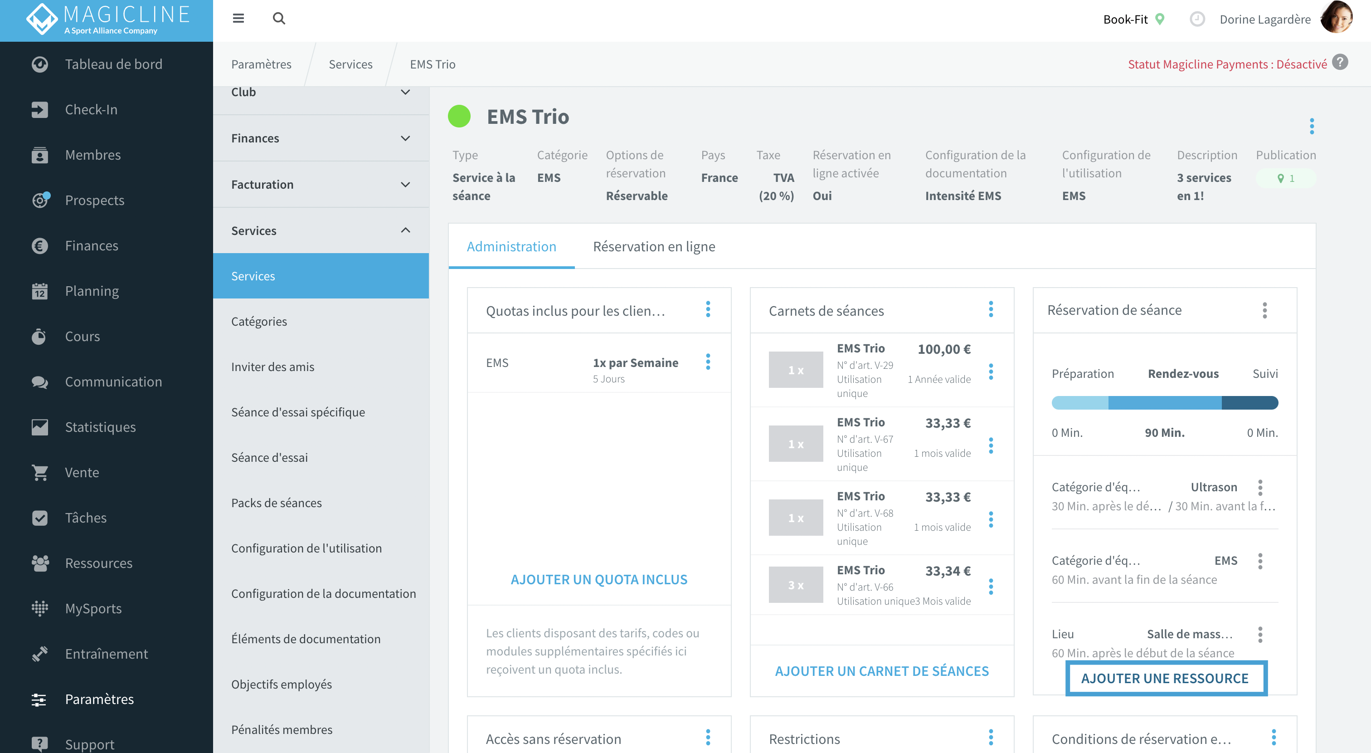Viewport: 1371px width, 753px height.
Task: Click the search magnifier icon
Action: [279, 19]
